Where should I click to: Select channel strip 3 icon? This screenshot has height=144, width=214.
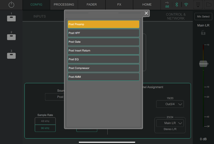[x=11, y=56]
